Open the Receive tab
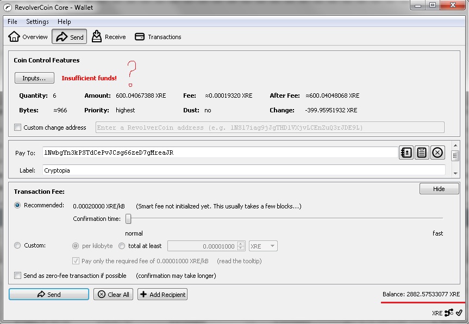 pos(109,37)
